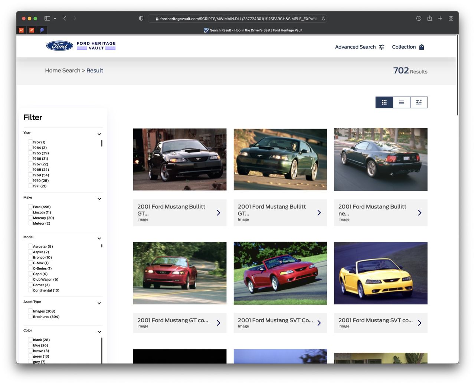
Task: Reload the page in address bar
Action: coord(323,19)
